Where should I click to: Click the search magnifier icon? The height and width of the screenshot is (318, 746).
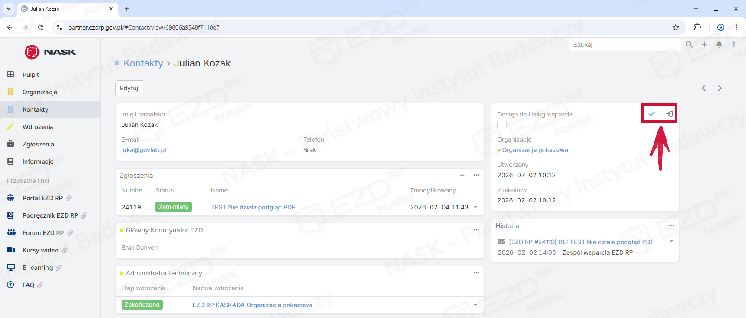click(x=689, y=44)
